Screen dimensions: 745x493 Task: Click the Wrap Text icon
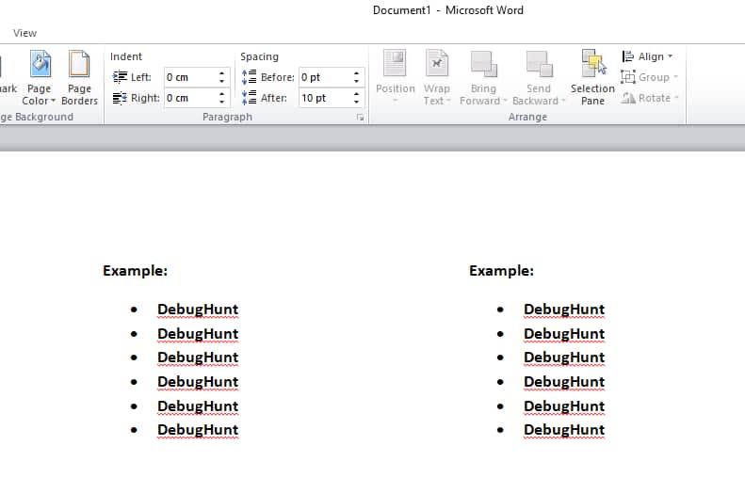pos(436,66)
